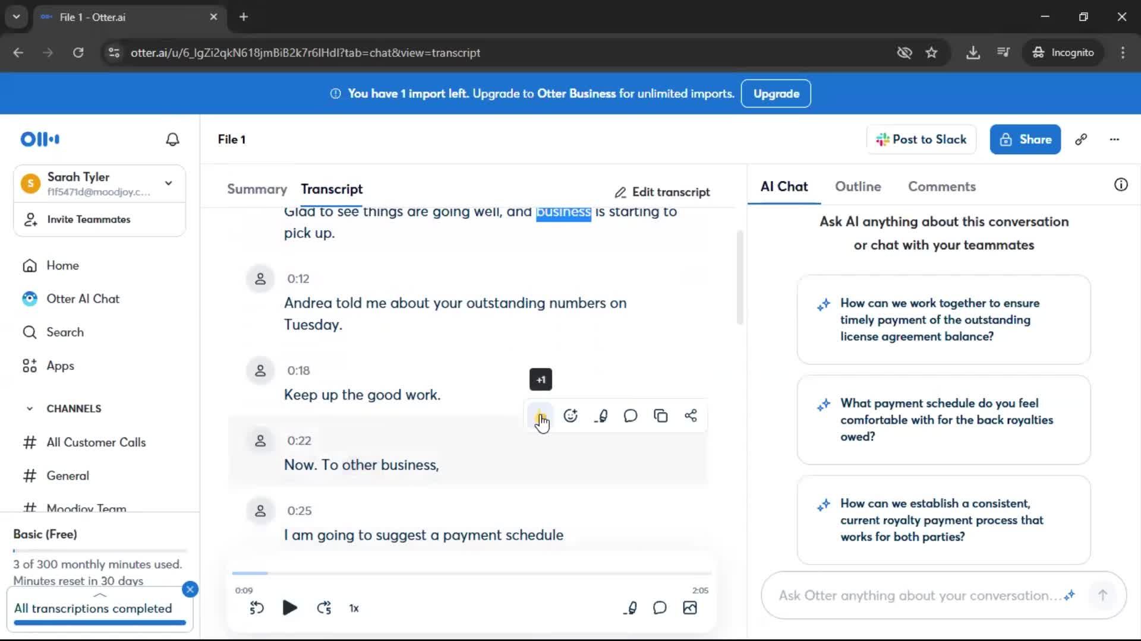Viewport: 1141px width, 641px height.
Task: Open the tab search dropdown arrow
Action: [x=17, y=17]
